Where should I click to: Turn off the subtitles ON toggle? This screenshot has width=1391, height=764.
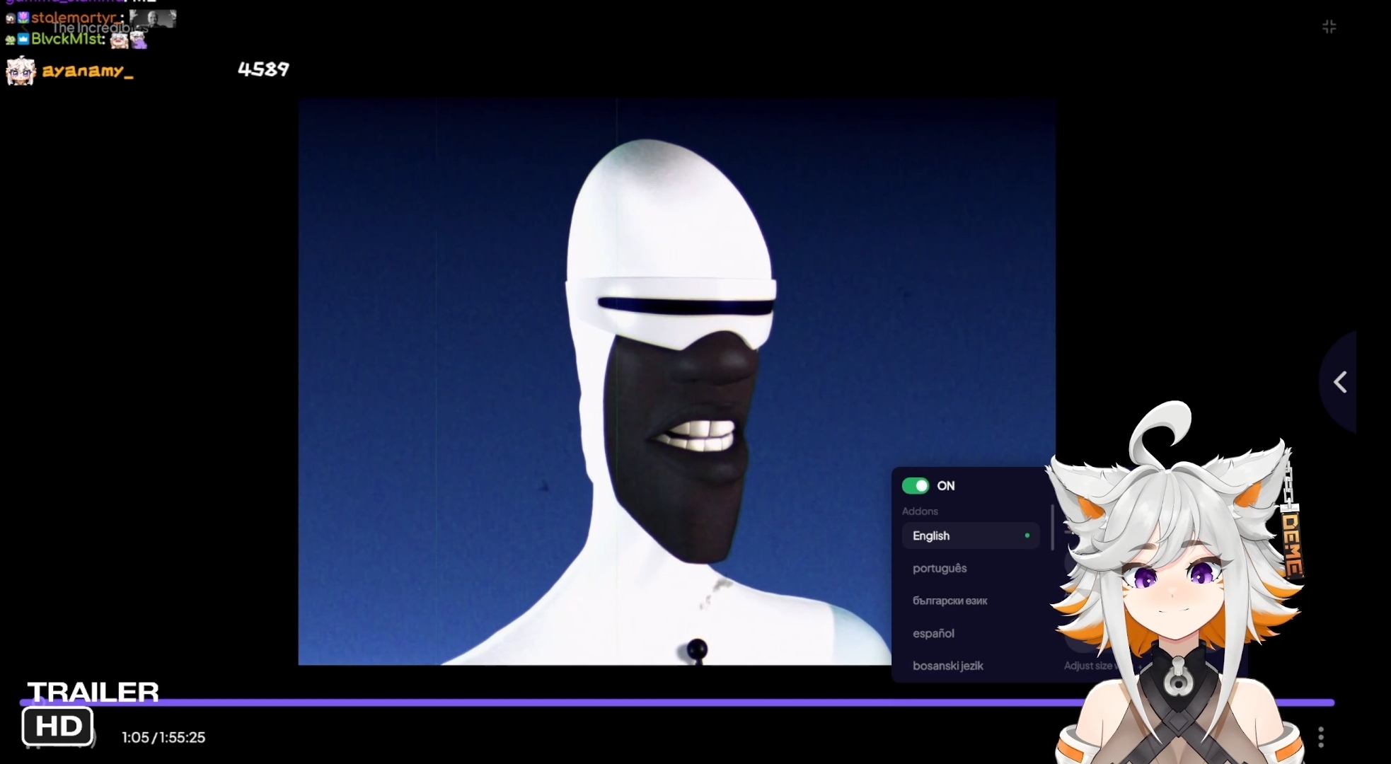click(x=915, y=486)
